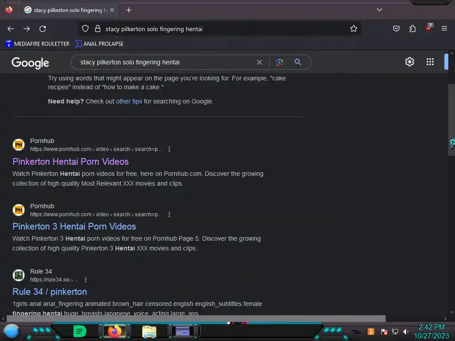
Task: Click the Firefox logo beside the tabs
Action: 9,10
